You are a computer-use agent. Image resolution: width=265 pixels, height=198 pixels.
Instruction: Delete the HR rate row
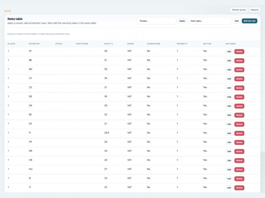coord(239,160)
